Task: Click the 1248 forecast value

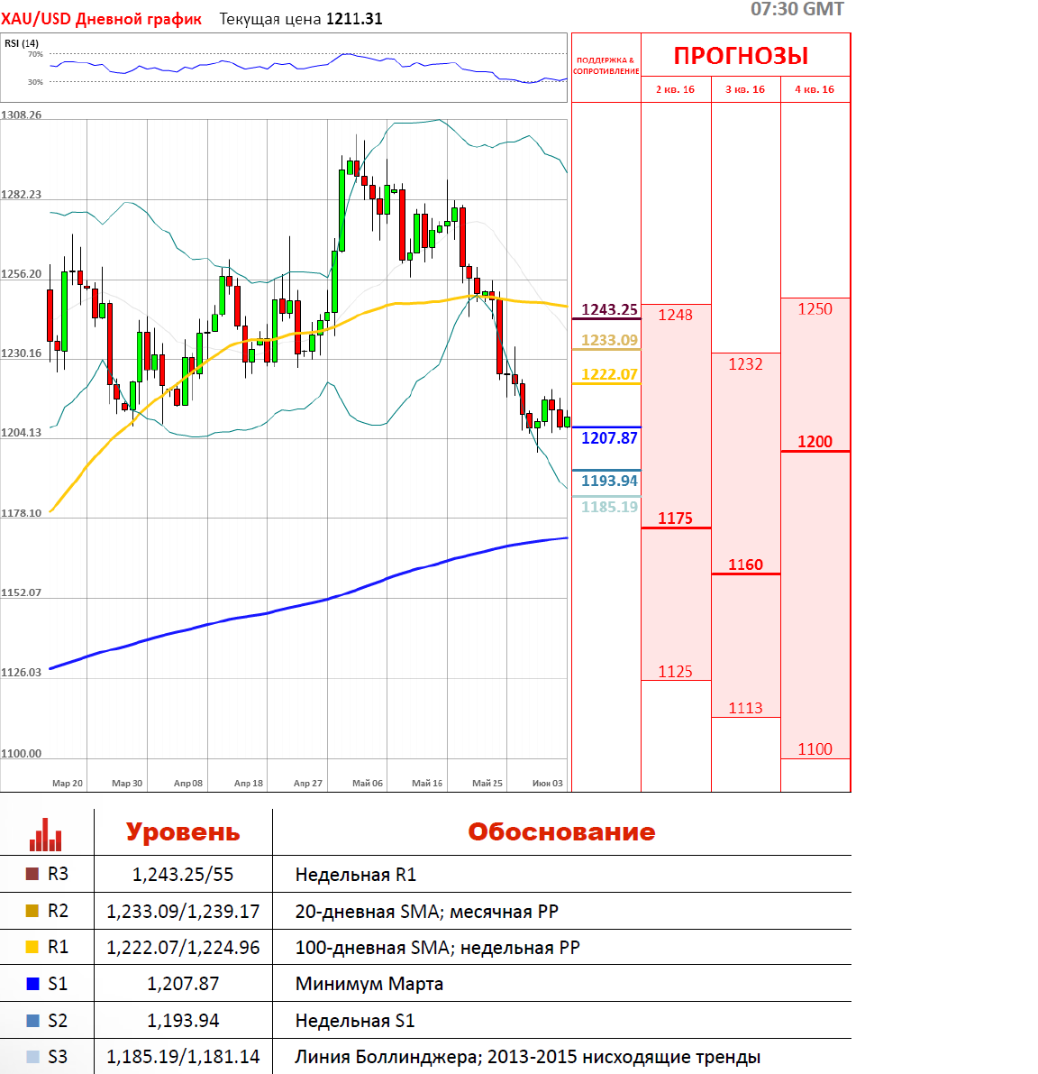Action: tap(676, 315)
